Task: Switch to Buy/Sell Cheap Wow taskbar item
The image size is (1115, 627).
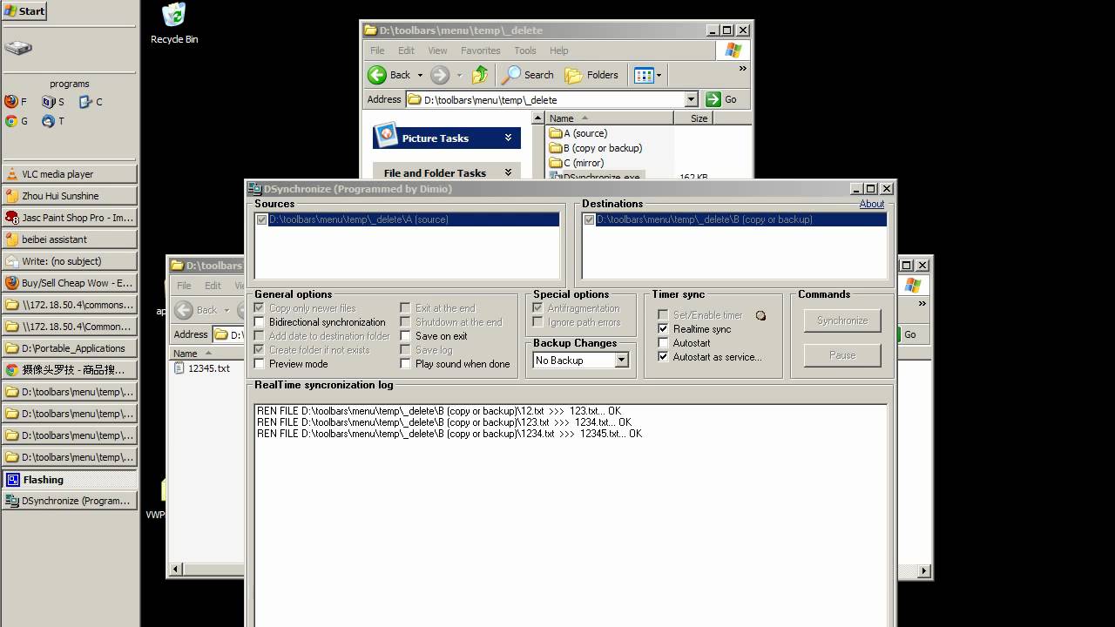Action: (70, 283)
